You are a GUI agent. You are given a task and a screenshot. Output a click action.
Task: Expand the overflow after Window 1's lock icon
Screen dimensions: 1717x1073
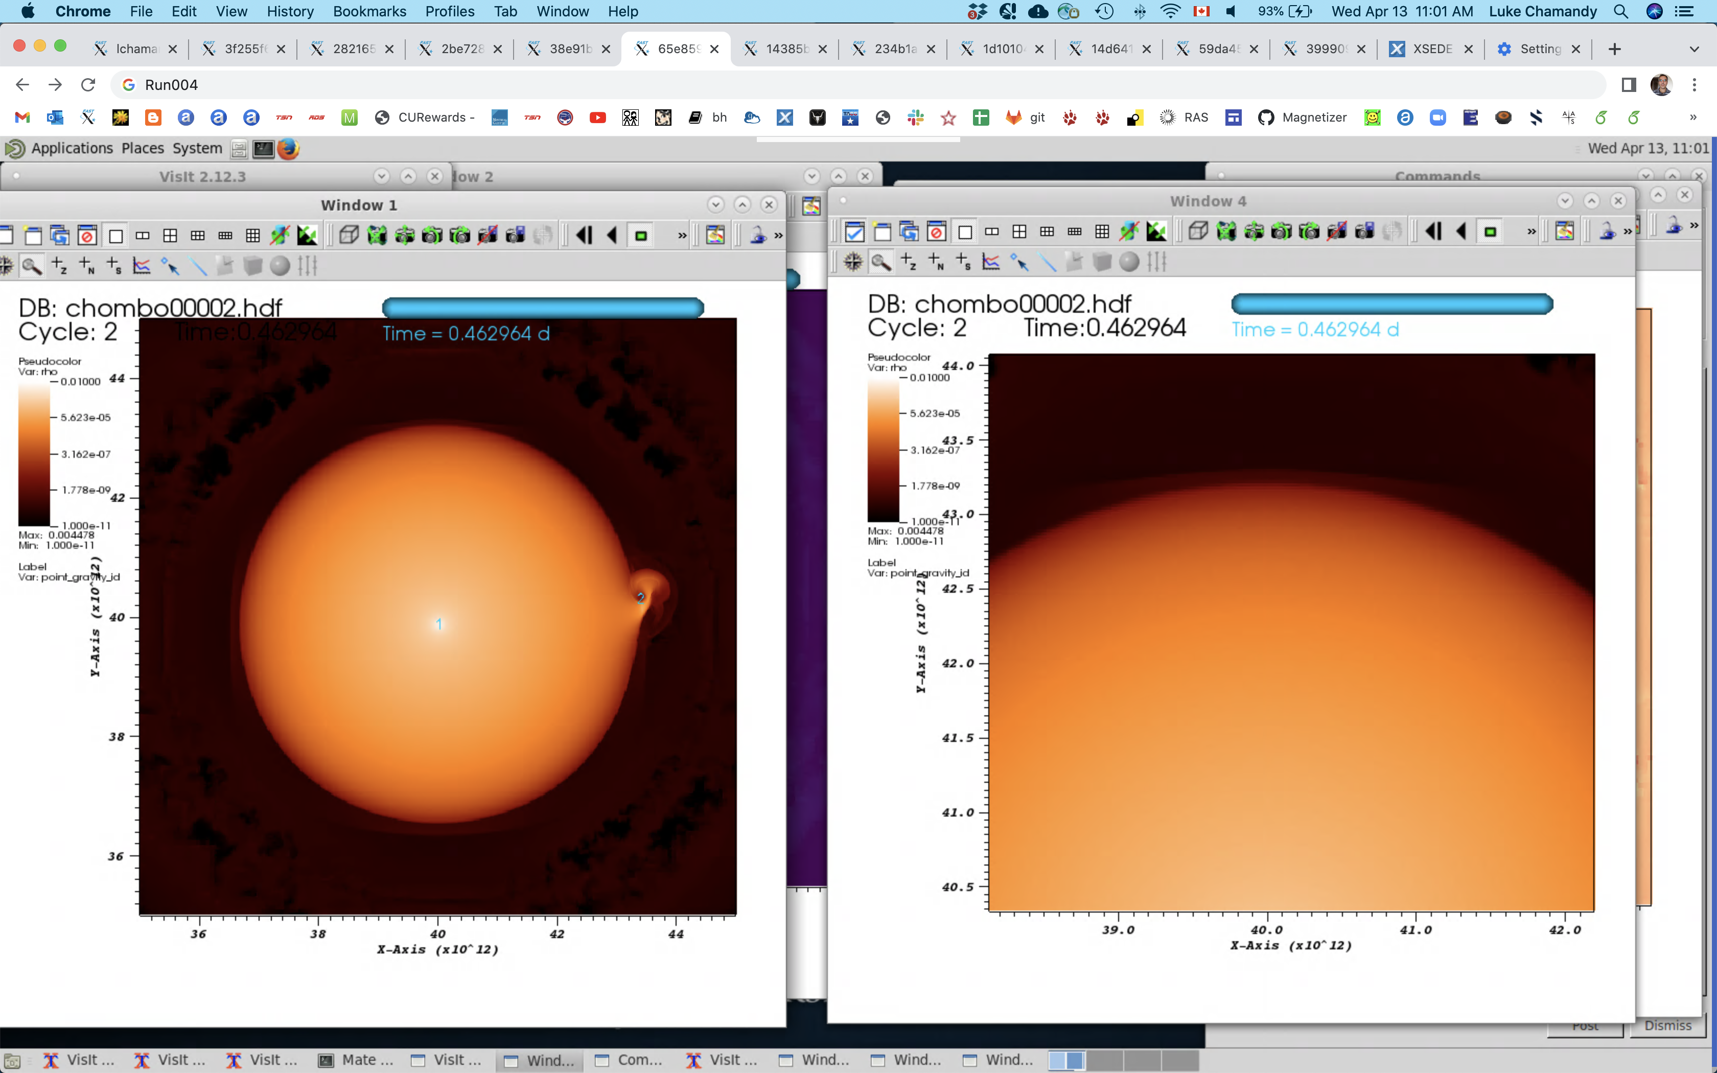pyautogui.click(x=778, y=236)
